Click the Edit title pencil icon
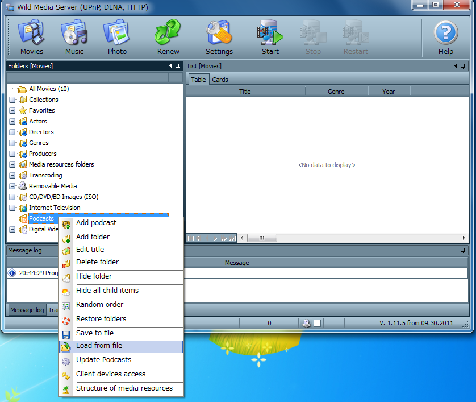476x402 pixels. tap(66, 251)
